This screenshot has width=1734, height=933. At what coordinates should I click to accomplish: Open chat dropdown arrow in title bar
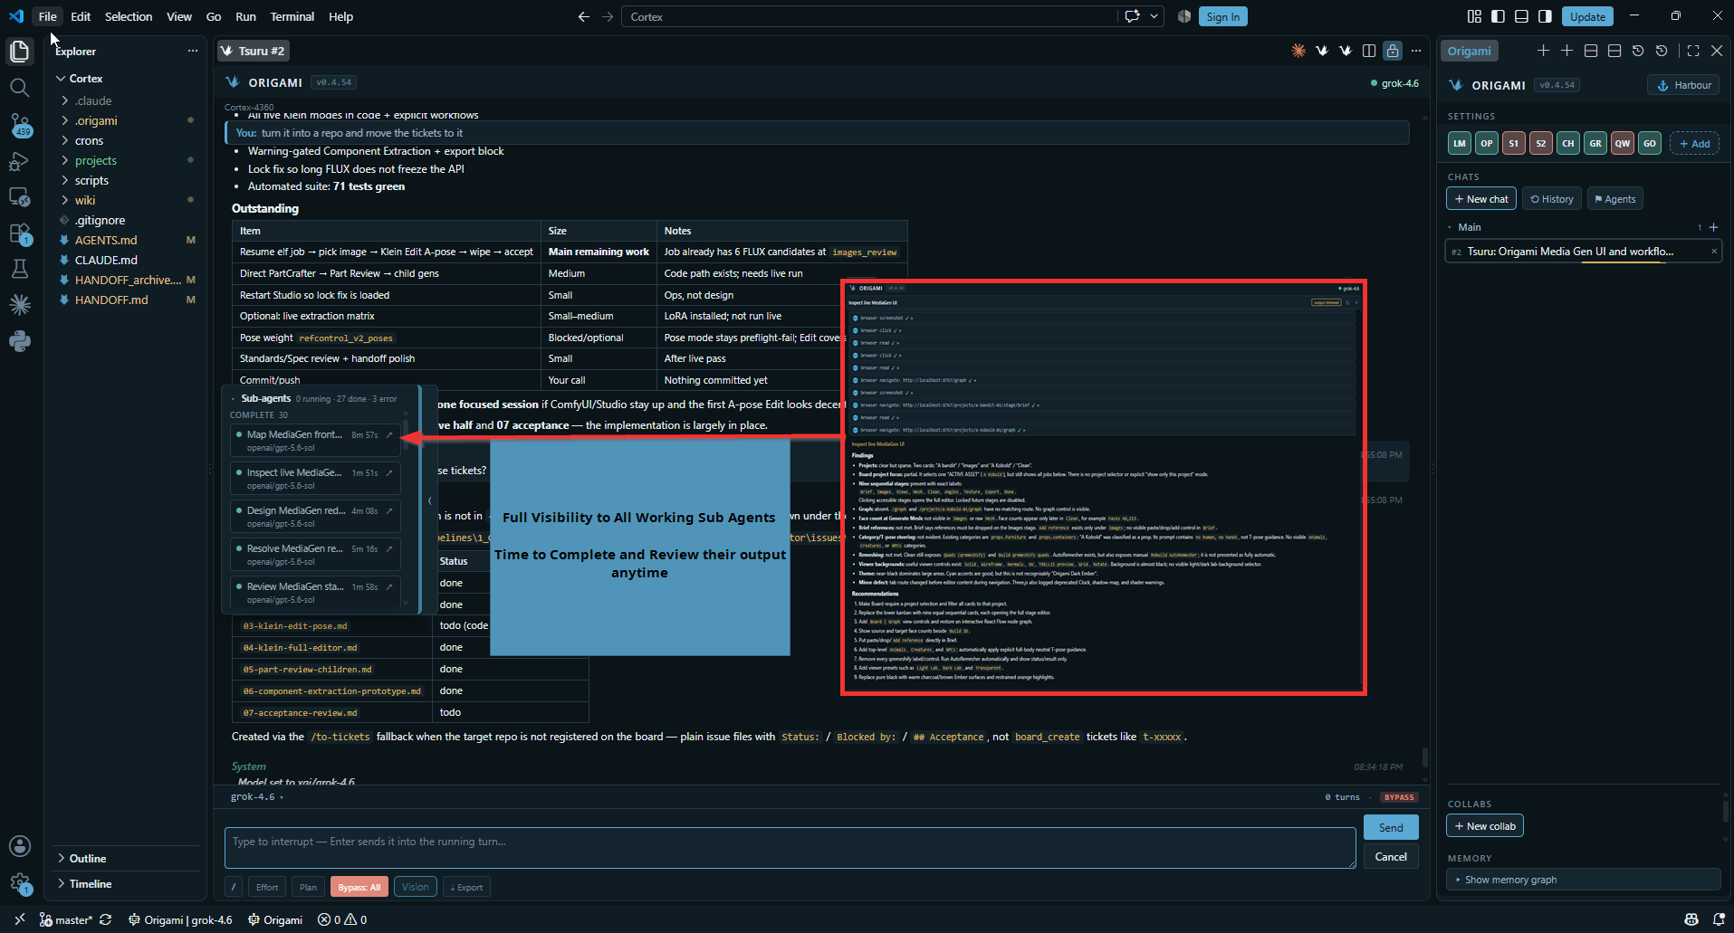click(1154, 16)
